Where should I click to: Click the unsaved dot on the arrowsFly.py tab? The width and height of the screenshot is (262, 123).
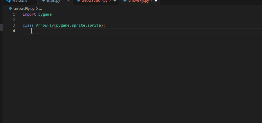(x=156, y=1)
